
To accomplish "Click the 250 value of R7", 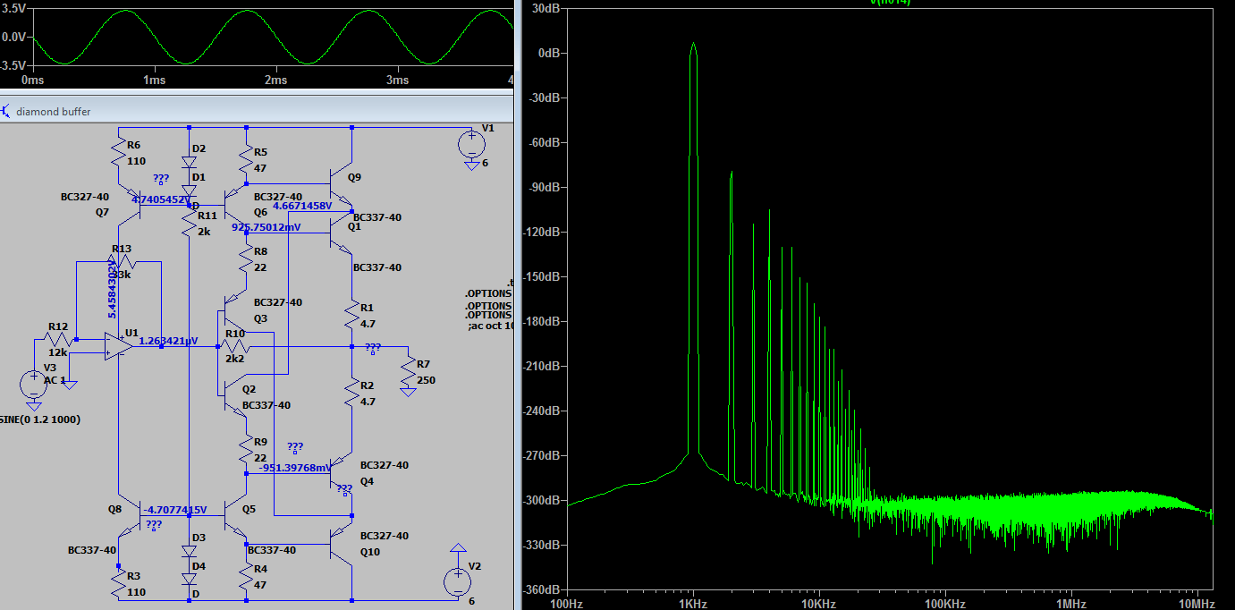I will click(426, 380).
